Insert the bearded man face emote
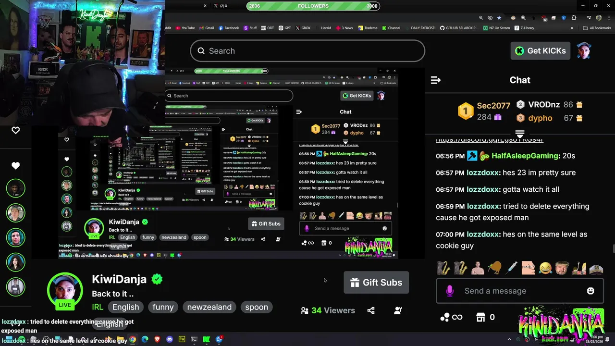This screenshot has height=346, width=615. 562,268
